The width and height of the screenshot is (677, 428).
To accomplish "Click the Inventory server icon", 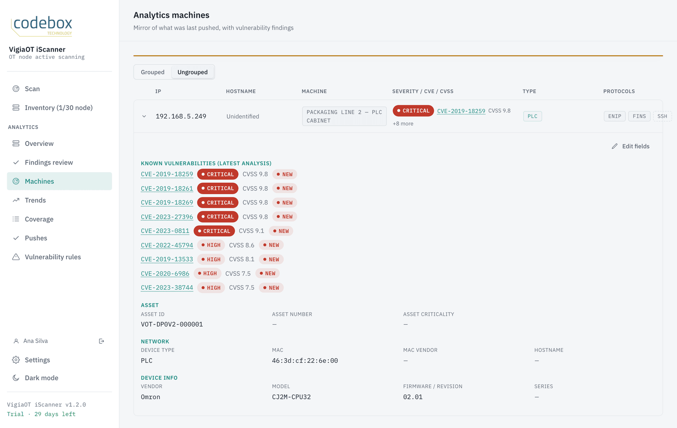I will pyautogui.click(x=16, y=108).
